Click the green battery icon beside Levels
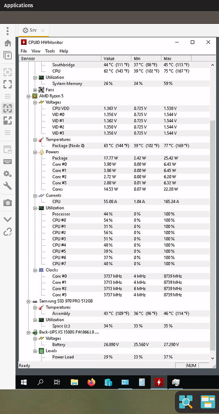 42,351
